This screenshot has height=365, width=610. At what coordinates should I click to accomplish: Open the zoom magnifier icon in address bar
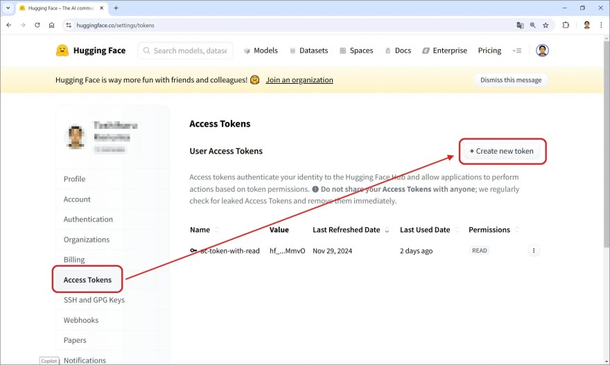click(x=532, y=25)
